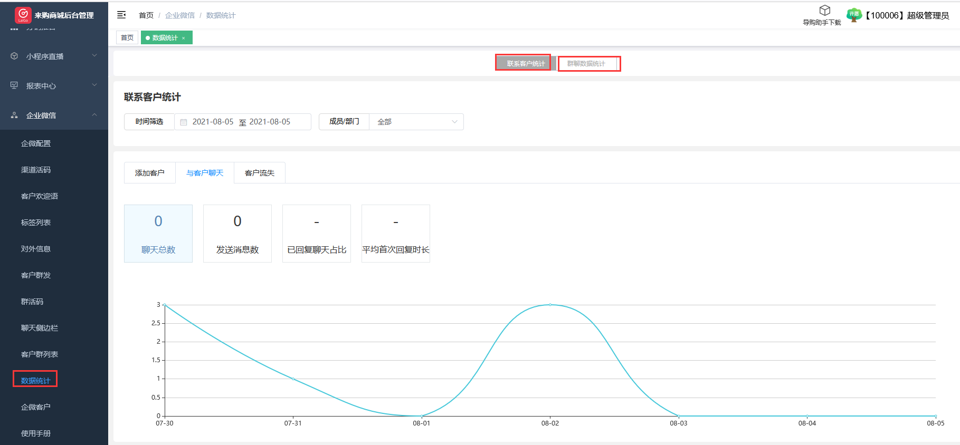Close the 数据统计 tab with x
This screenshot has height=445, width=960.
184,38
